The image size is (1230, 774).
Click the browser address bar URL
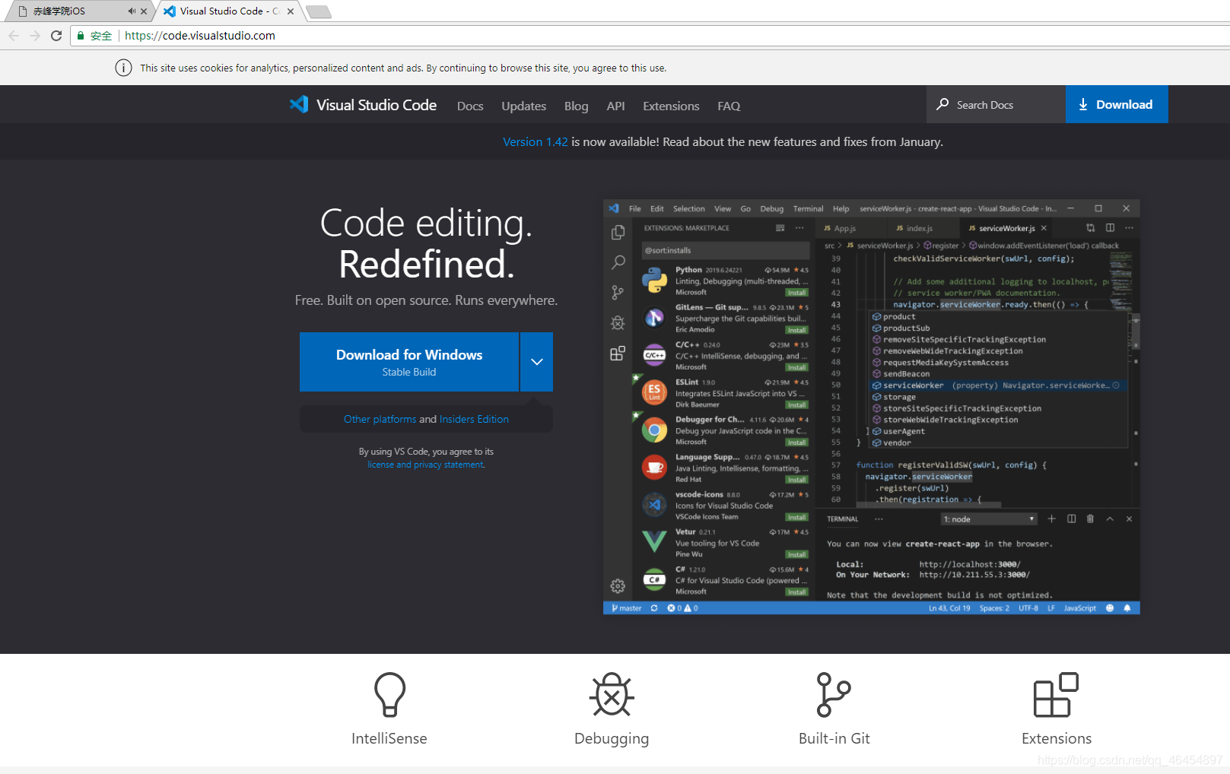click(200, 36)
